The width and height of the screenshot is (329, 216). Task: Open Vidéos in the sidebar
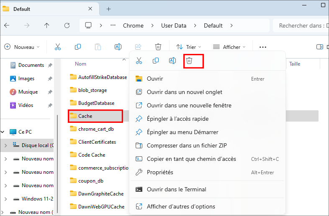pos(22,105)
